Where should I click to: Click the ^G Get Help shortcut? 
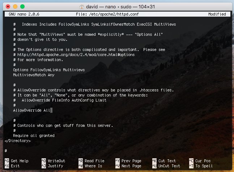[16, 161]
